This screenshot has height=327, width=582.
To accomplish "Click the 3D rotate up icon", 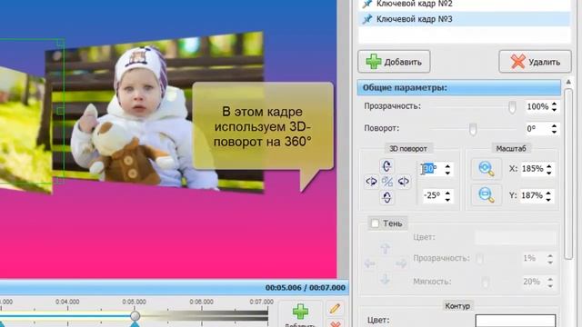I will [x=386, y=165].
